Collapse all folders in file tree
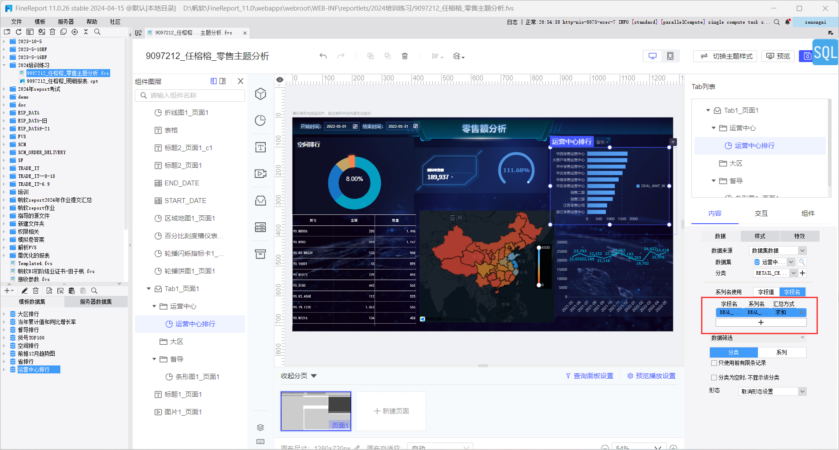 pos(86,32)
